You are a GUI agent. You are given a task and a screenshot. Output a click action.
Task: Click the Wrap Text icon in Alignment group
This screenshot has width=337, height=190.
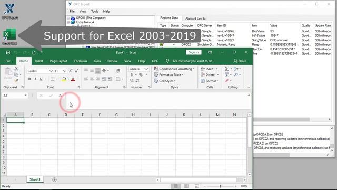click(118, 71)
